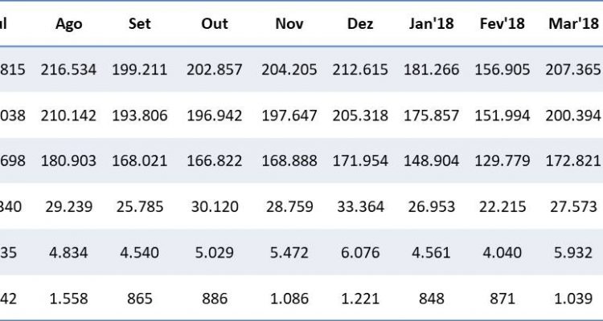Select the cell showing 193.806
The image size is (603, 321).
click(x=140, y=116)
